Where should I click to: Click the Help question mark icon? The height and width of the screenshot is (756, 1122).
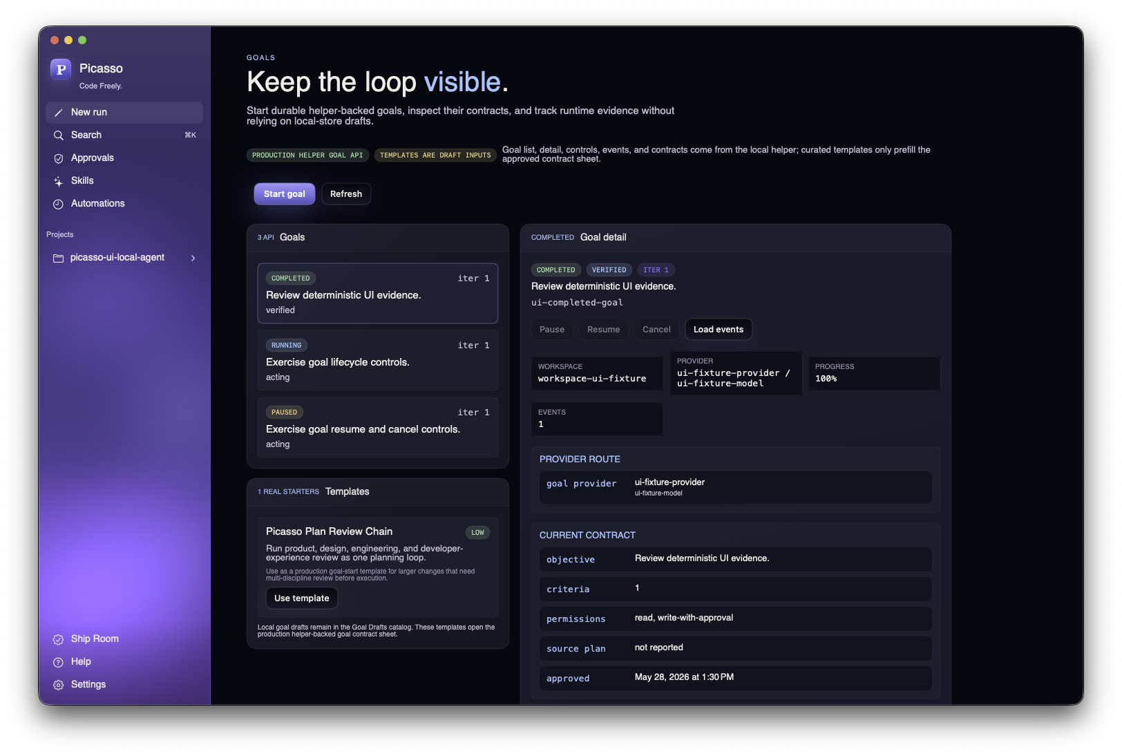[x=59, y=662]
